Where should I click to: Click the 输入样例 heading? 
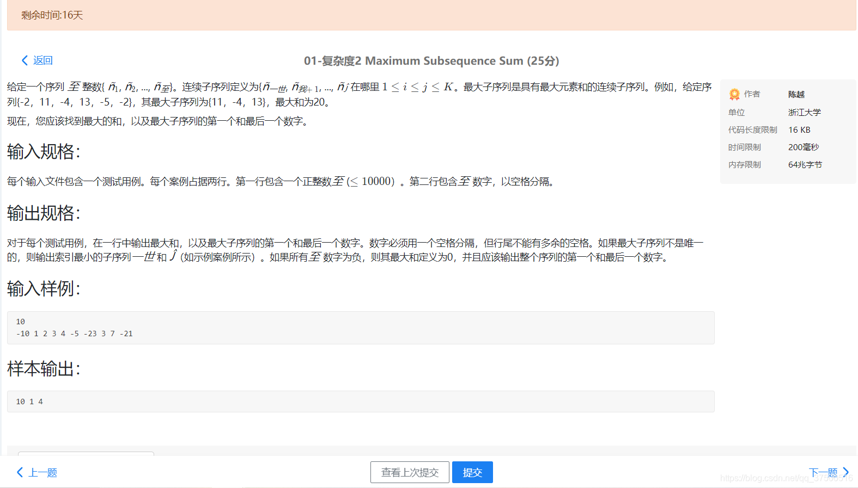click(44, 288)
